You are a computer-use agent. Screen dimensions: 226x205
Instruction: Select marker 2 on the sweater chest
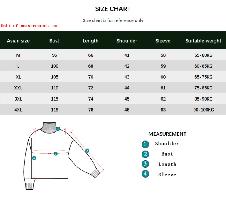click(x=56, y=153)
